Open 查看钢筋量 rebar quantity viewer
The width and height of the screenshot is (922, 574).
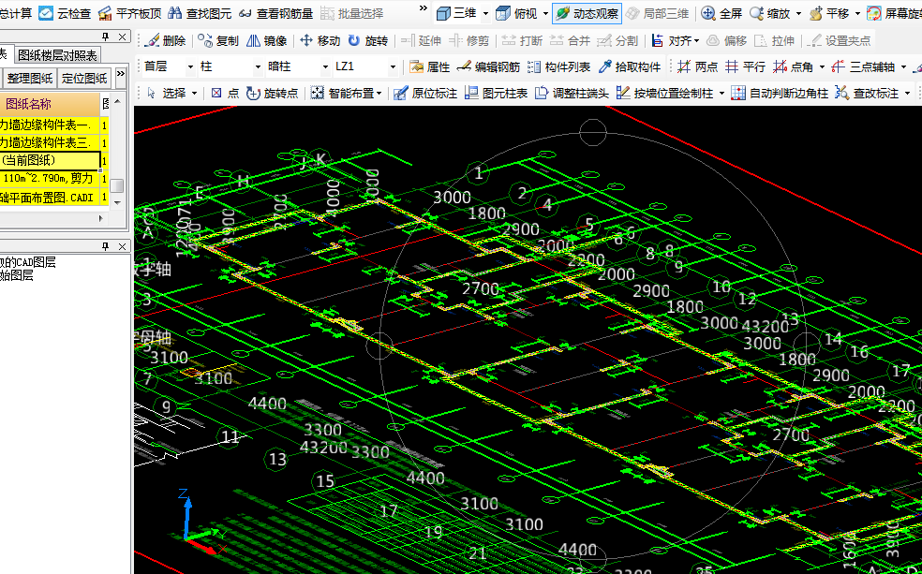[x=275, y=13]
